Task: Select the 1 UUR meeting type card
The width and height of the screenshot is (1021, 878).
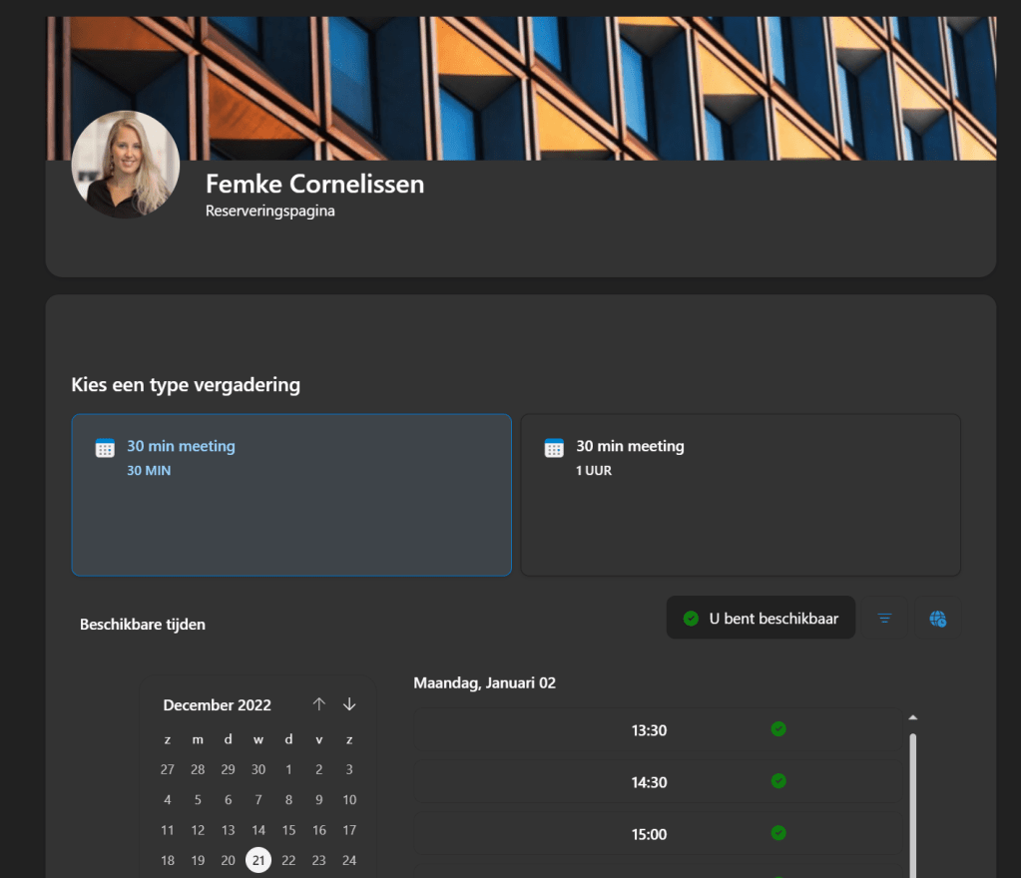Action: click(x=741, y=495)
